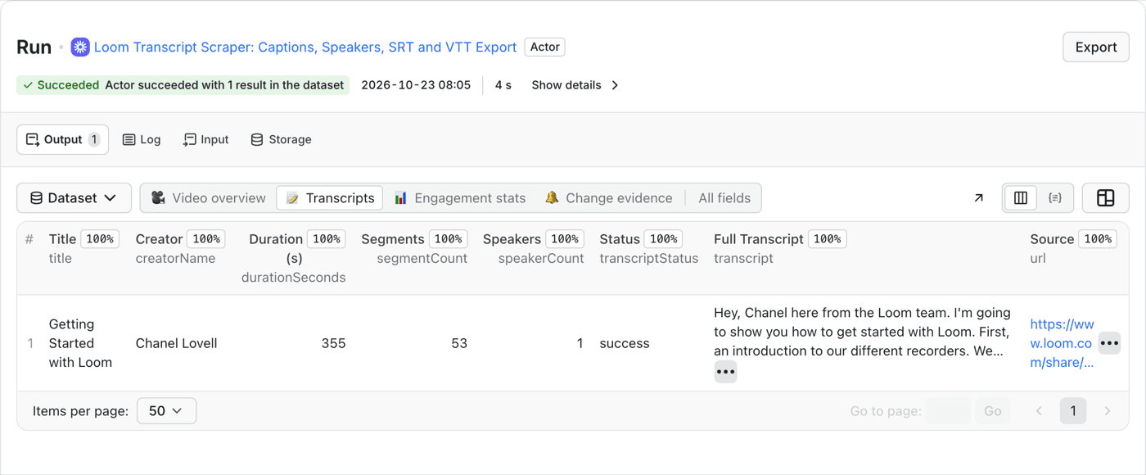Select the Transcripts view
Viewport: 1146px width, 475px height.
330,198
